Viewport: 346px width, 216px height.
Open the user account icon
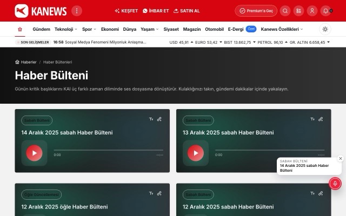(312, 11)
